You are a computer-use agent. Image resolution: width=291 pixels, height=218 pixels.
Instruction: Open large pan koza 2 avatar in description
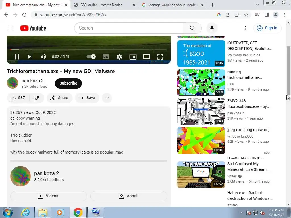coord(20,176)
